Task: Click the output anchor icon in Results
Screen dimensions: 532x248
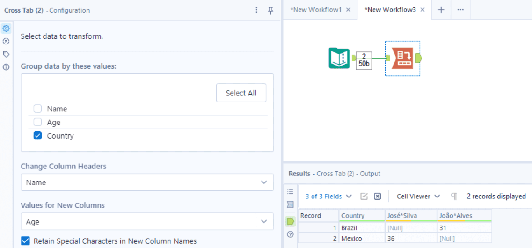Action: click(x=290, y=221)
